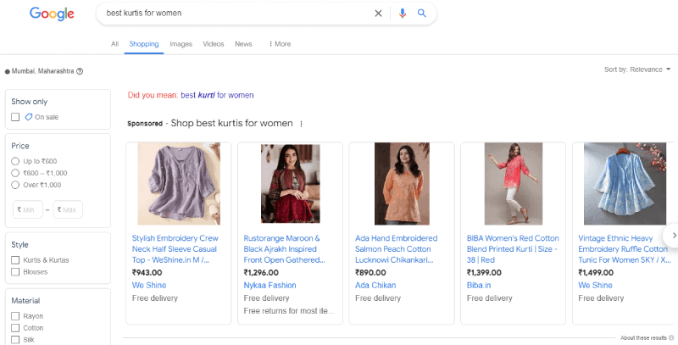
Task: Click in the Google search text field
Action: tap(237, 13)
